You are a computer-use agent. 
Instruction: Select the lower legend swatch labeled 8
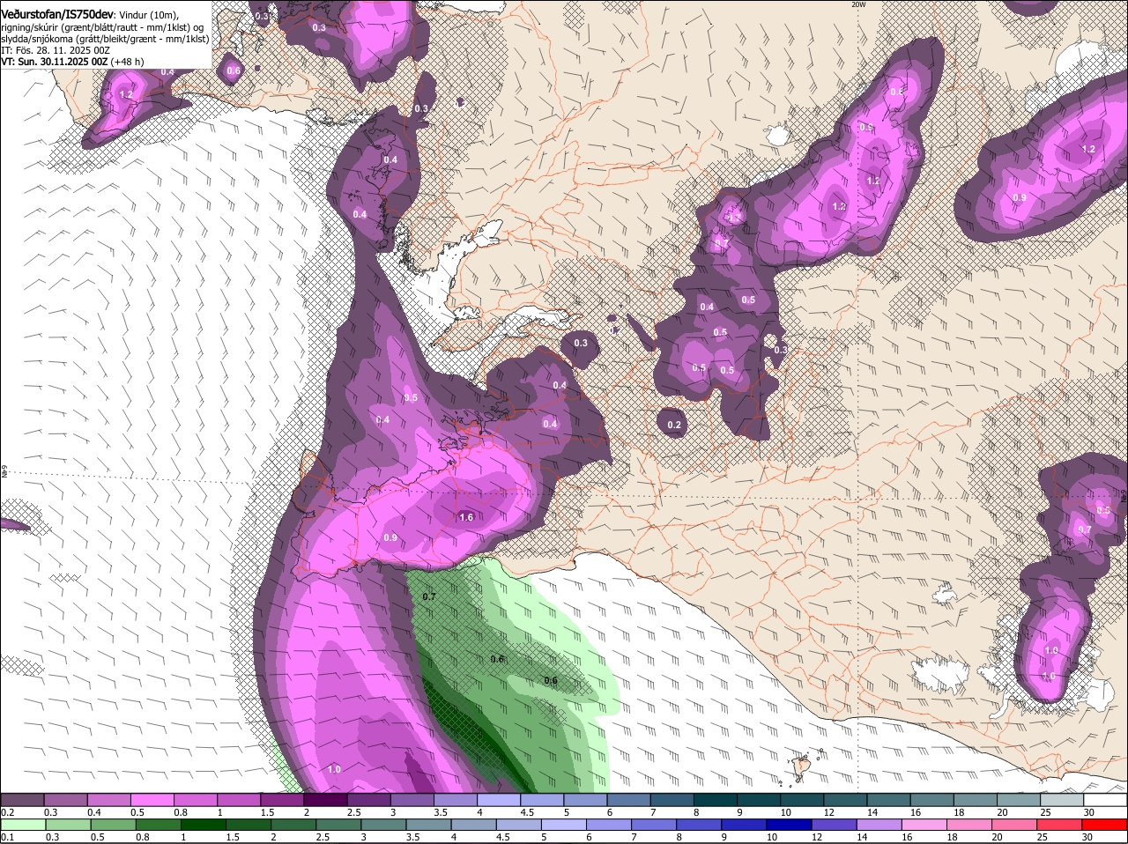699,825
